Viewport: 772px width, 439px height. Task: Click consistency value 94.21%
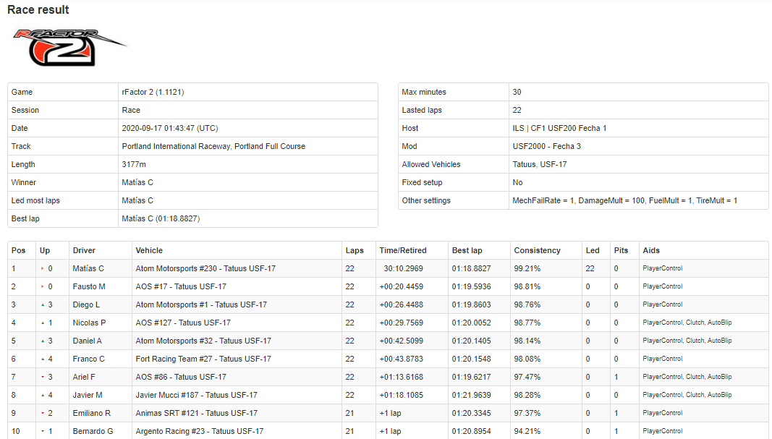point(527,431)
